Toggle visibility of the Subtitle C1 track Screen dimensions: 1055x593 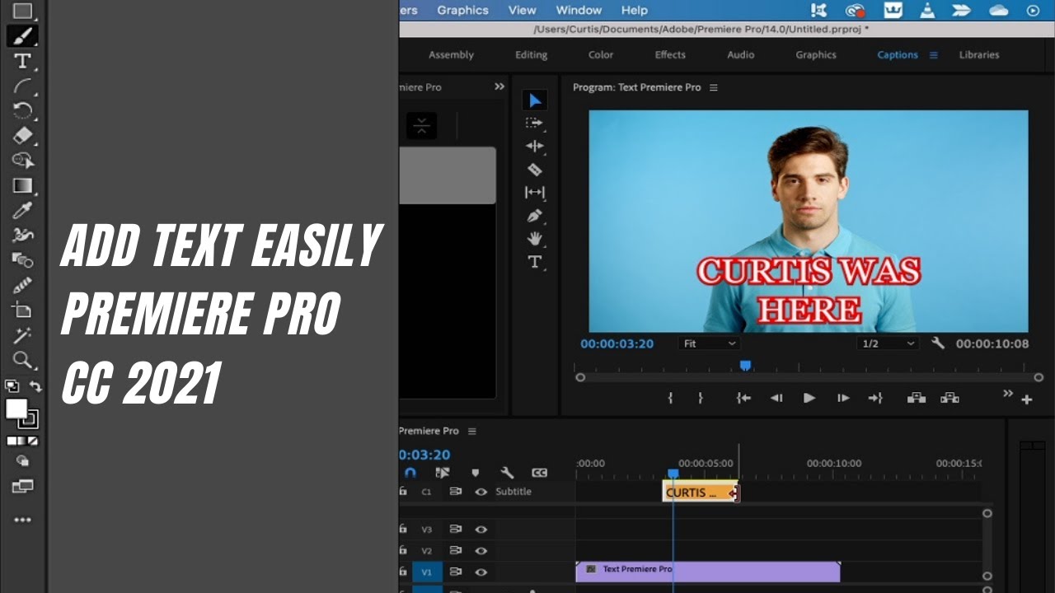point(481,492)
